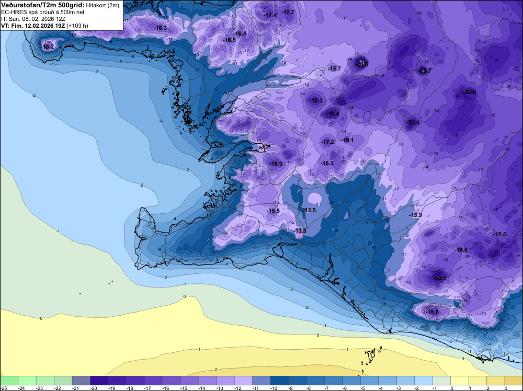Image resolution: width=523 pixels, height=391 pixels.
Task: Click the '-18.3' temperature value on the map
Action: tap(316, 100)
